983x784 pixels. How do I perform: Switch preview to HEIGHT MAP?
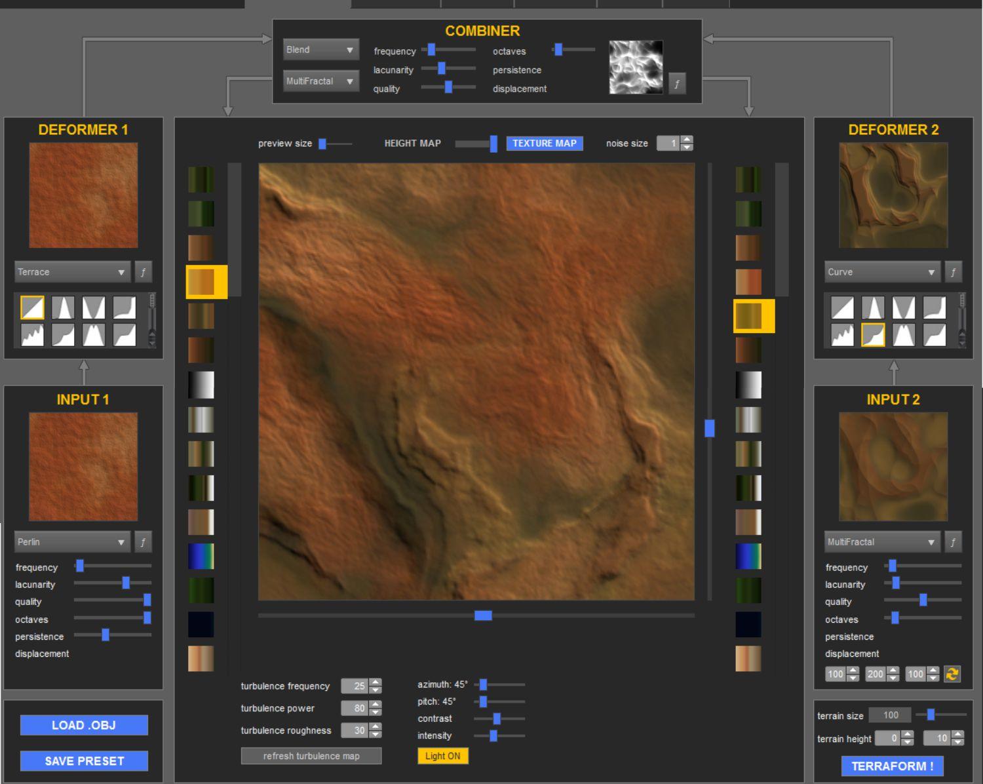pos(412,144)
